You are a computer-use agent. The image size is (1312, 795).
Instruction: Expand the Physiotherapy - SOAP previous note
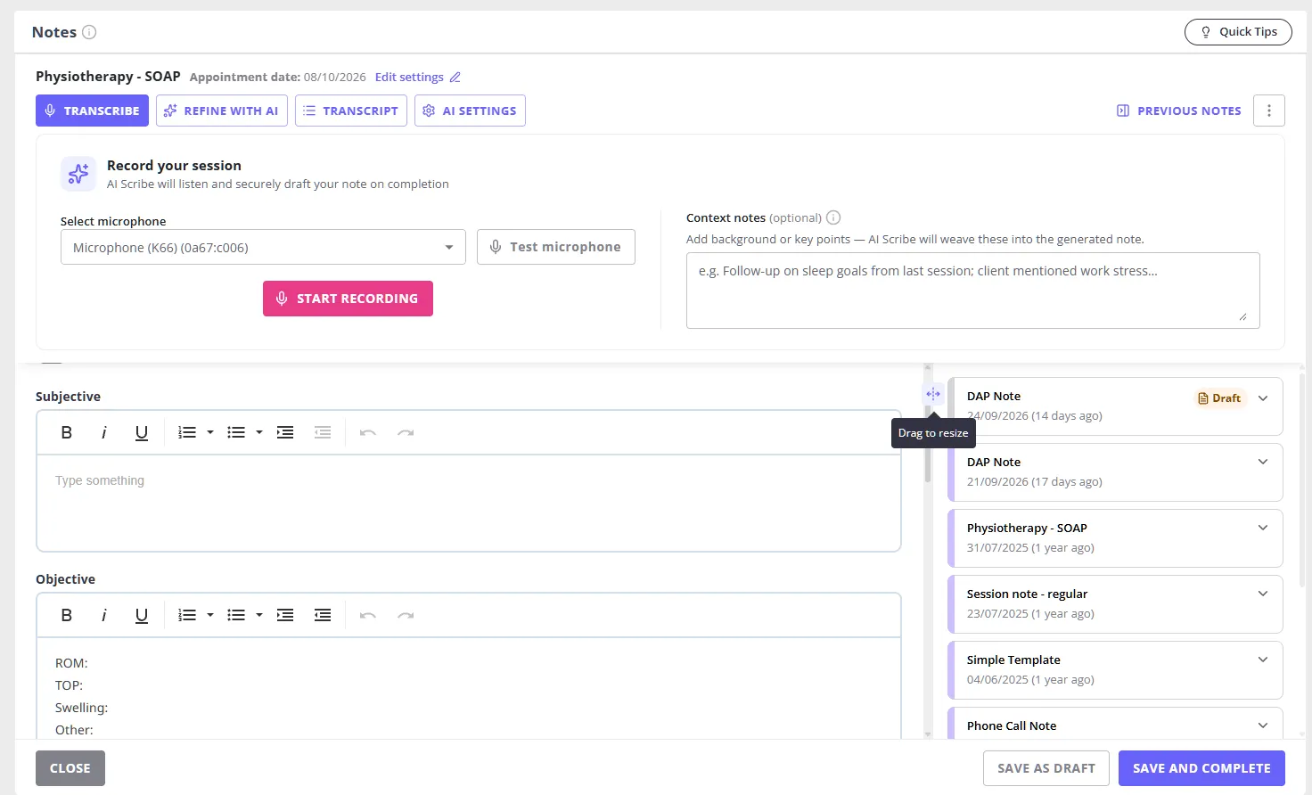(x=1263, y=528)
